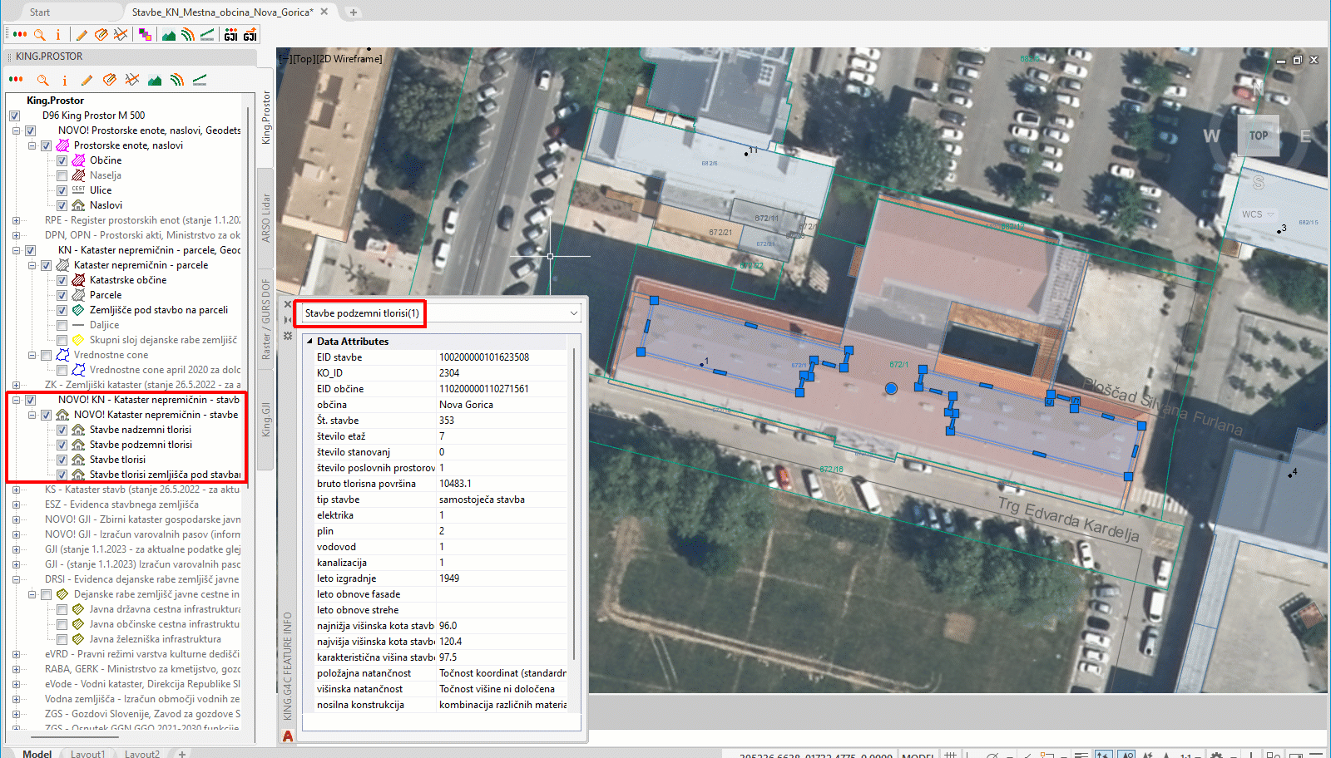The image size is (1331, 758).
Task: Click the auto-hide icon below the feature info close X
Action: [288, 320]
